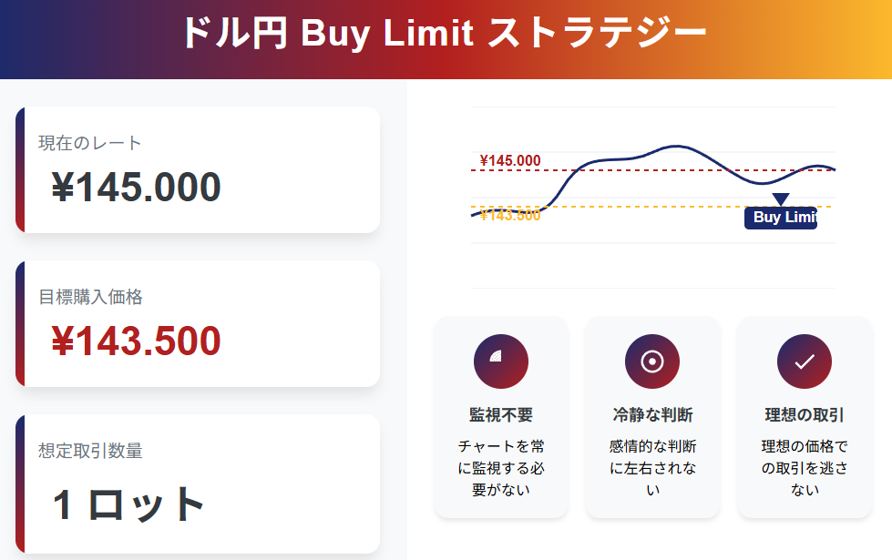Click the pie chart icon above 監視不要
This screenshot has width=892, height=560.
(x=500, y=361)
